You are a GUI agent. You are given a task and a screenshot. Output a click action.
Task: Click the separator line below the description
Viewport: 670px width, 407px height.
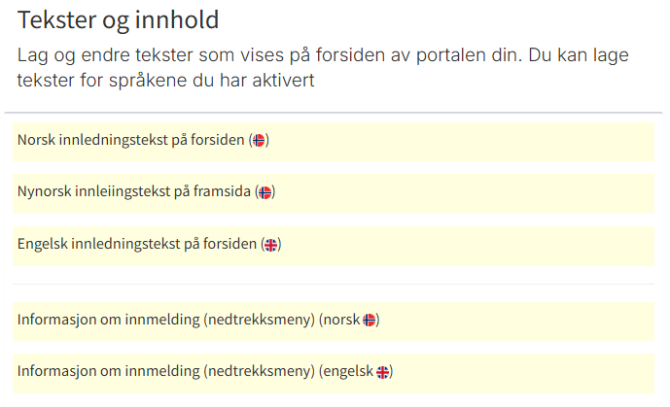[335, 113]
